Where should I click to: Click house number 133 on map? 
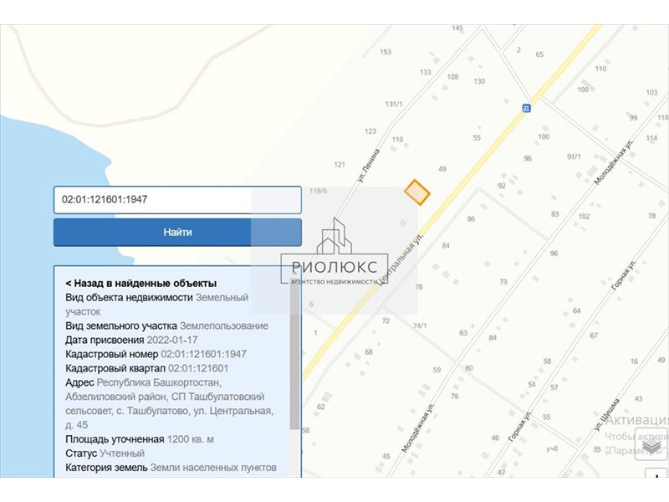pyautogui.click(x=426, y=72)
